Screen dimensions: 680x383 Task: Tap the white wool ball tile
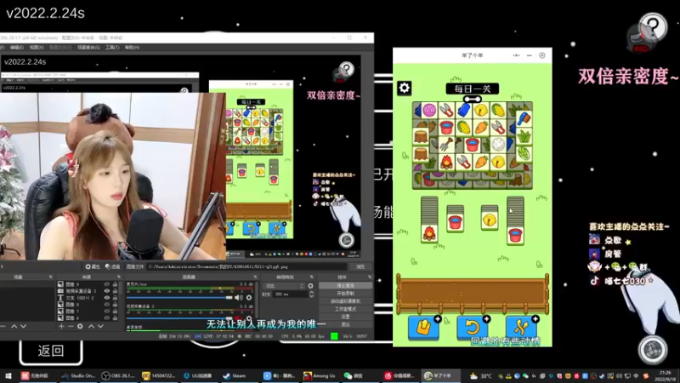click(x=498, y=145)
